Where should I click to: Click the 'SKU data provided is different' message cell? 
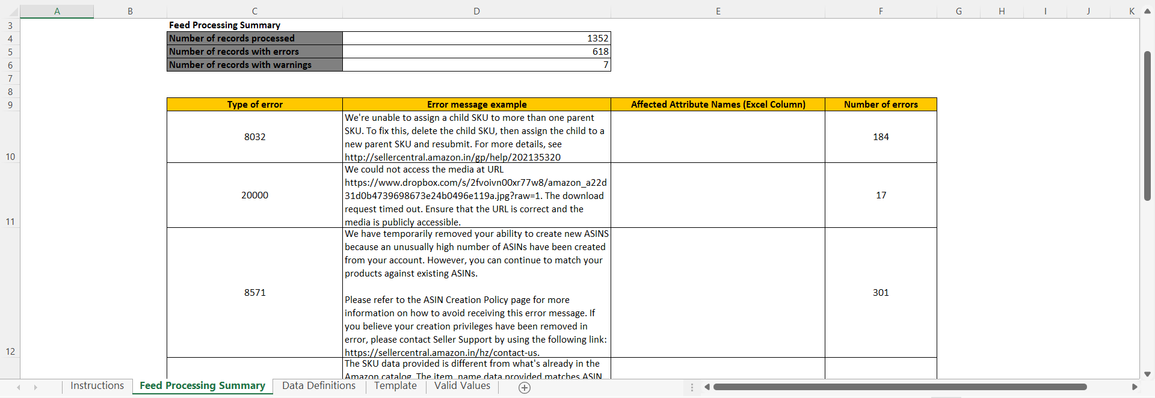(476, 369)
